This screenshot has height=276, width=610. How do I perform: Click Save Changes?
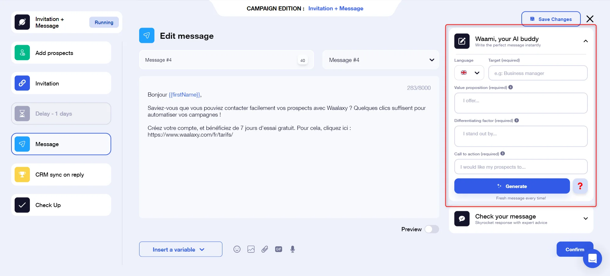tap(551, 19)
